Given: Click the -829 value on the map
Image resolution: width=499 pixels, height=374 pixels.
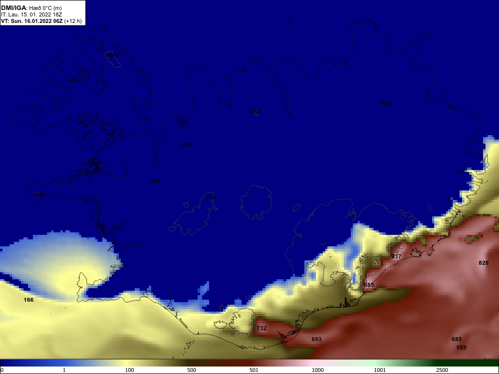Looking at the screenshot, I should click(x=187, y=145).
